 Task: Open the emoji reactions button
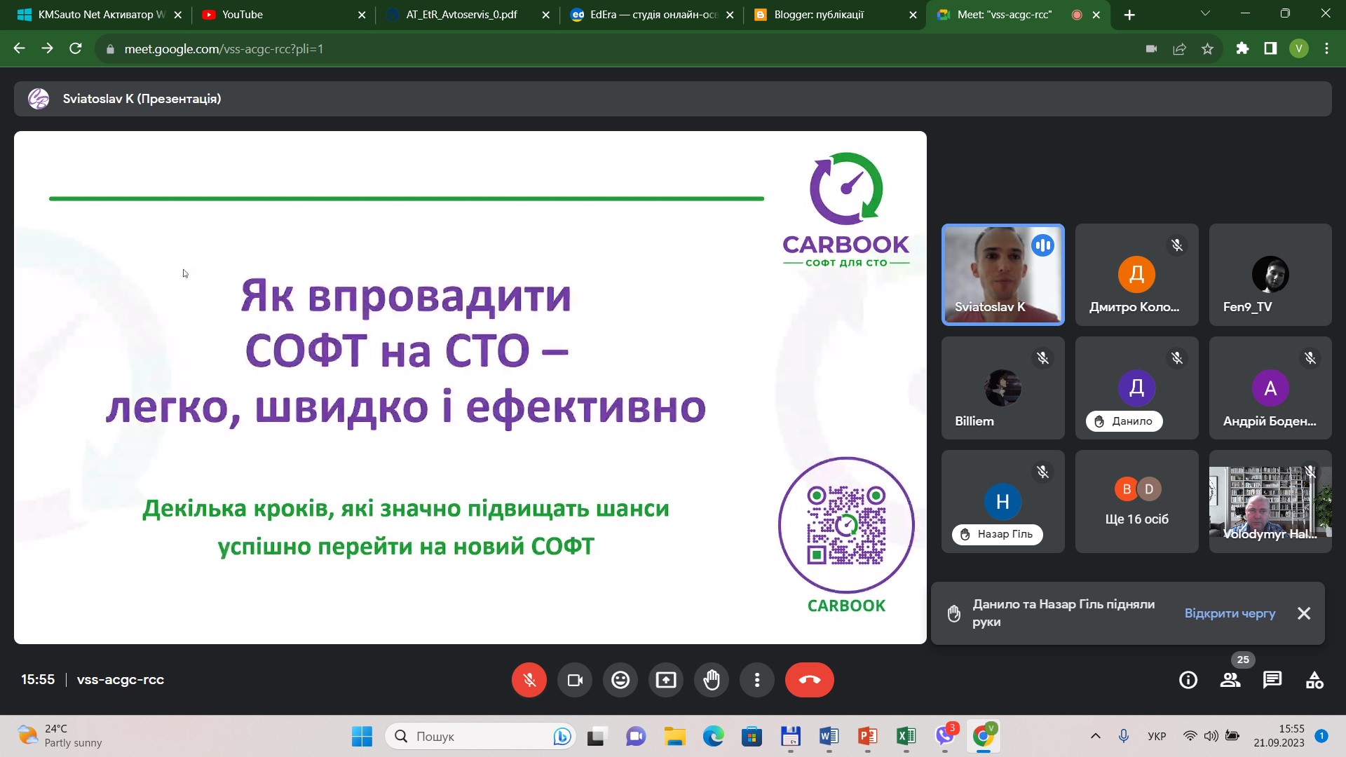(x=620, y=680)
